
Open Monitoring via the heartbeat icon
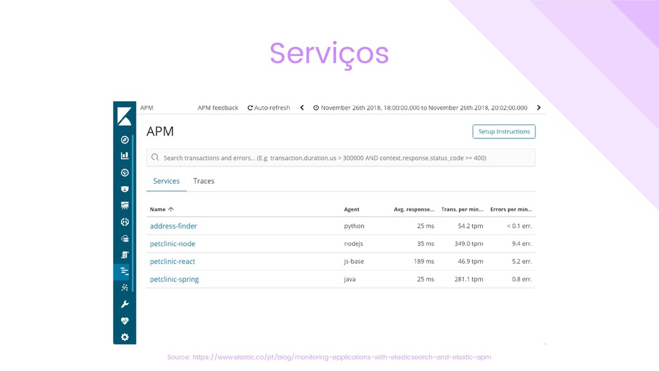click(124, 321)
